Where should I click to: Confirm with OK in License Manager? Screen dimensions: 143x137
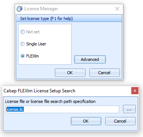[x=70, y=73]
